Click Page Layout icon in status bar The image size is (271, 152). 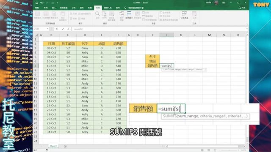point(209,150)
